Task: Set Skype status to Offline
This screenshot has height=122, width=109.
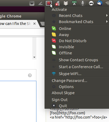Action: 77,53
